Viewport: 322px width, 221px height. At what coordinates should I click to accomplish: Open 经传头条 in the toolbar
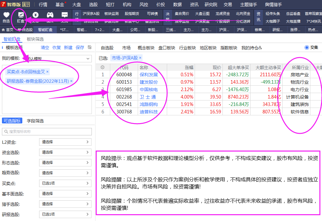(273, 14)
